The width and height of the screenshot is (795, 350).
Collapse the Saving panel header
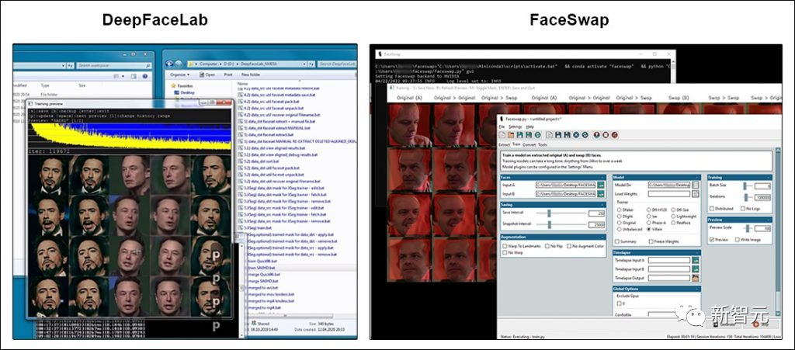553,205
